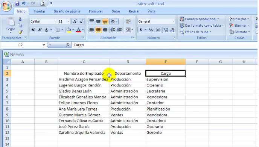Switch to Diseño de página tab

[67, 11]
